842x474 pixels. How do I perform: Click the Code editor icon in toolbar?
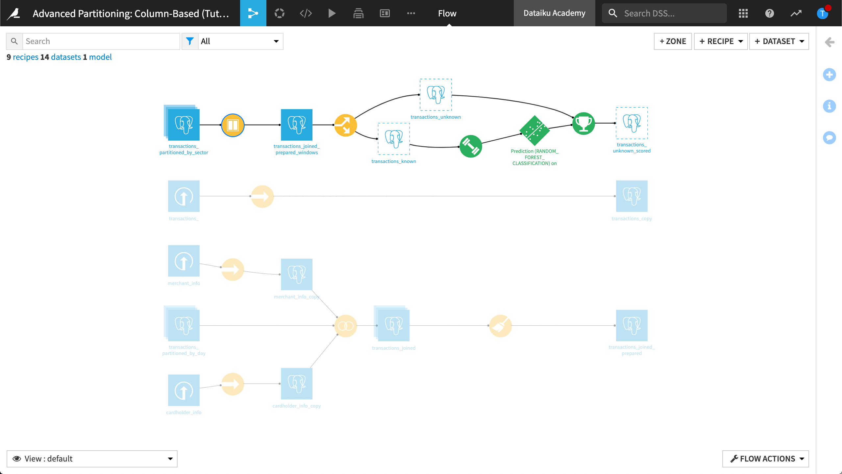pos(305,13)
